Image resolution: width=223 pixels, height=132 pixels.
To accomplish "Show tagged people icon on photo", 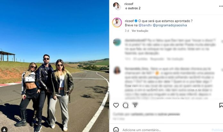I will point(4,129).
